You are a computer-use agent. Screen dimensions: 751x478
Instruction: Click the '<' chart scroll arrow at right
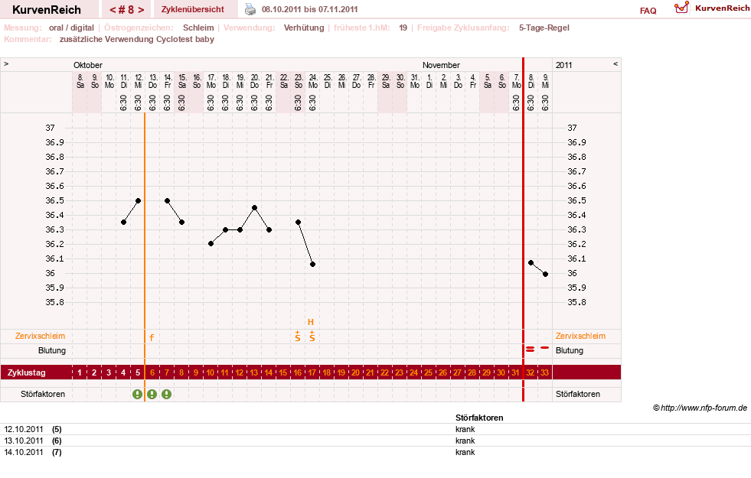click(x=615, y=63)
